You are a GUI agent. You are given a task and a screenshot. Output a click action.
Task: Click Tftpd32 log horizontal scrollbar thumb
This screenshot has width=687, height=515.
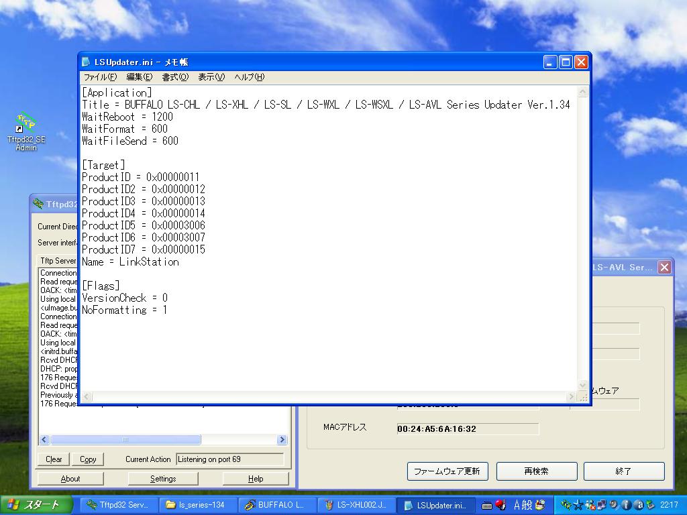[125, 439]
